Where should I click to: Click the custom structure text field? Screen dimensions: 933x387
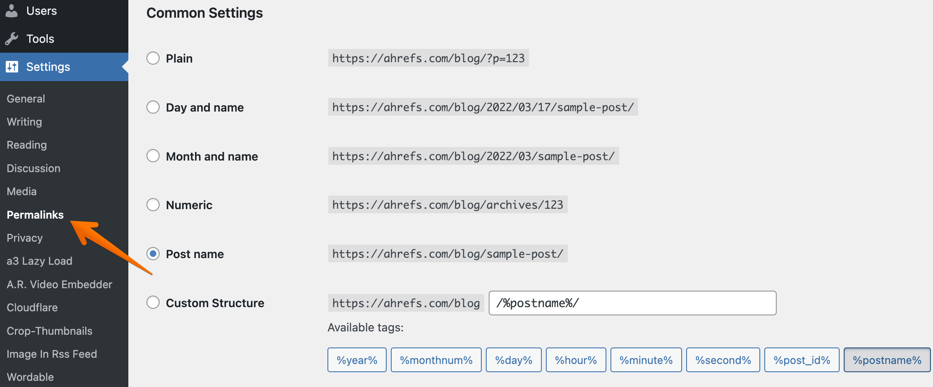pyautogui.click(x=632, y=303)
